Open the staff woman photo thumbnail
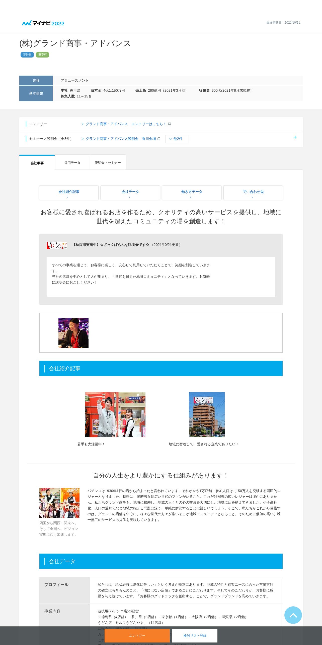 click(x=73, y=333)
